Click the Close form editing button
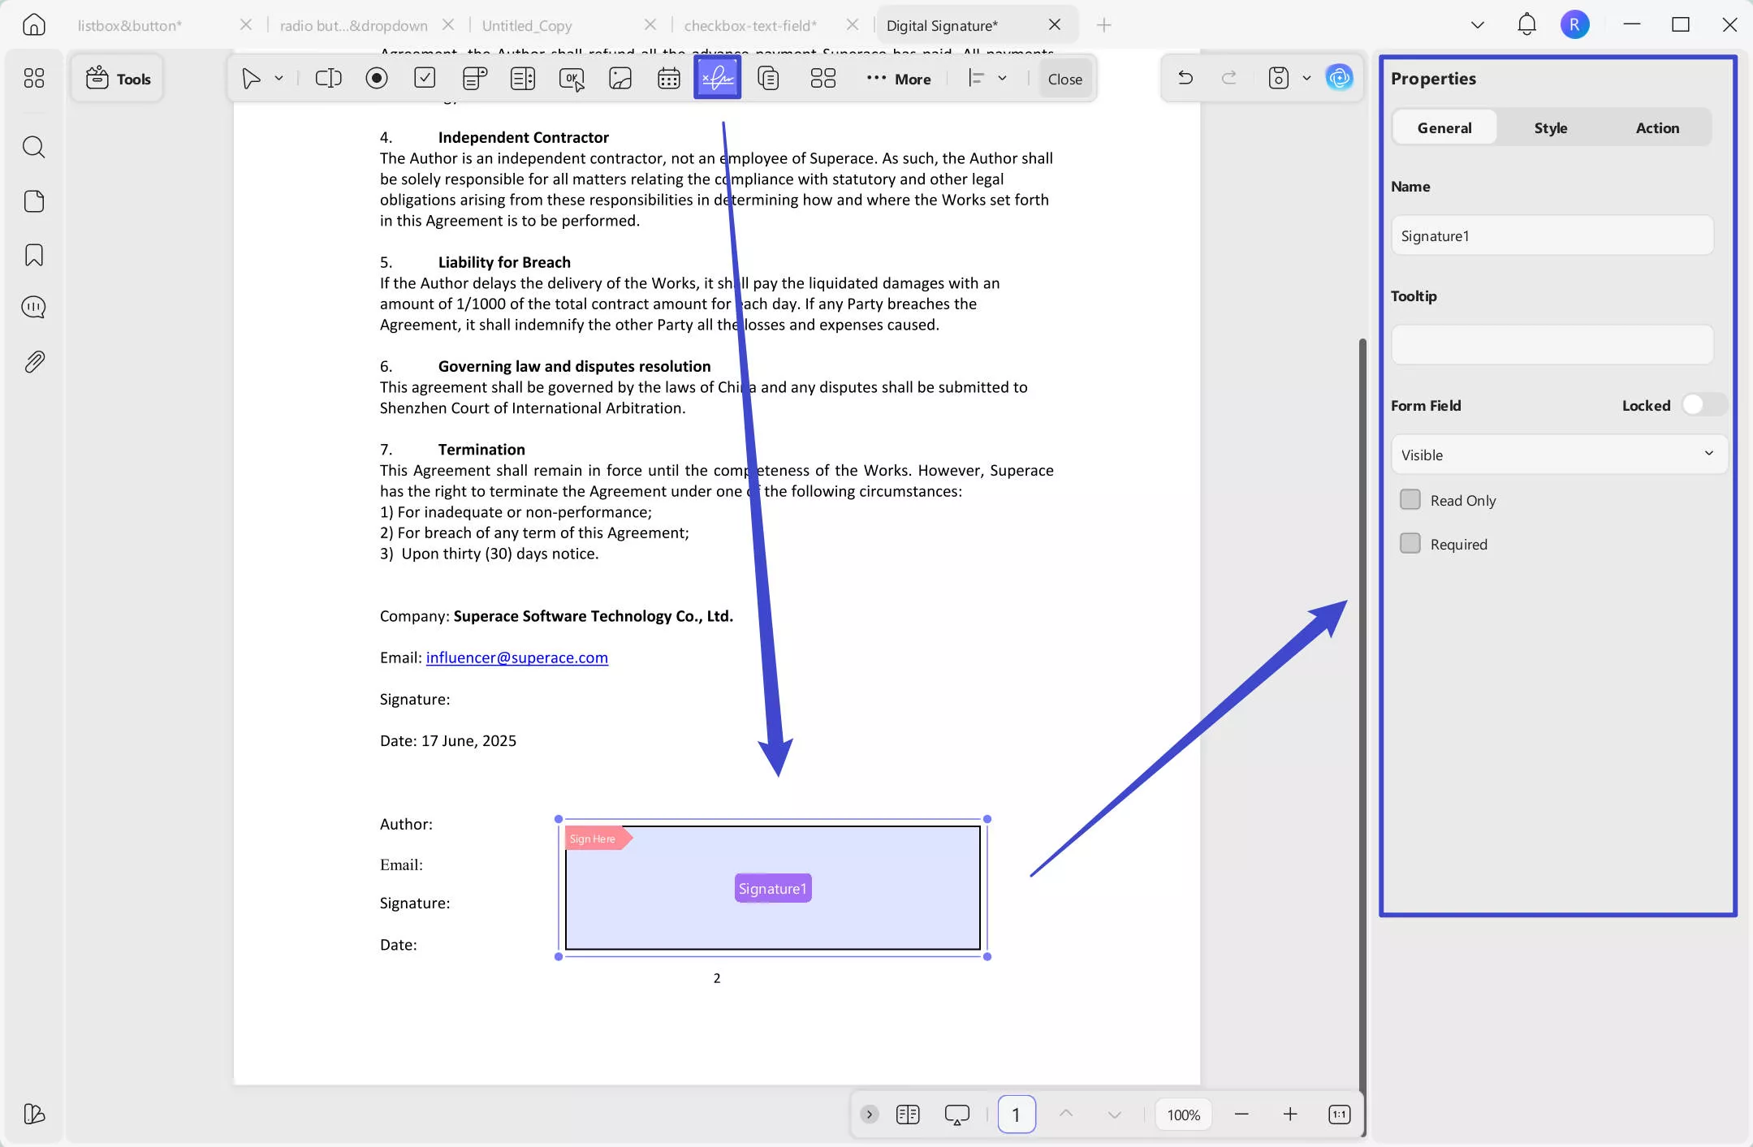This screenshot has height=1147, width=1753. (1064, 79)
